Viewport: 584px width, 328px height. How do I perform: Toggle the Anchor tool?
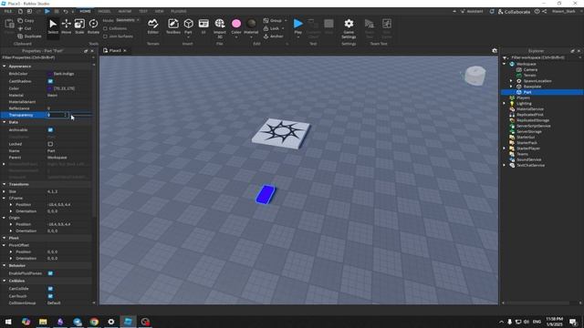point(274,36)
